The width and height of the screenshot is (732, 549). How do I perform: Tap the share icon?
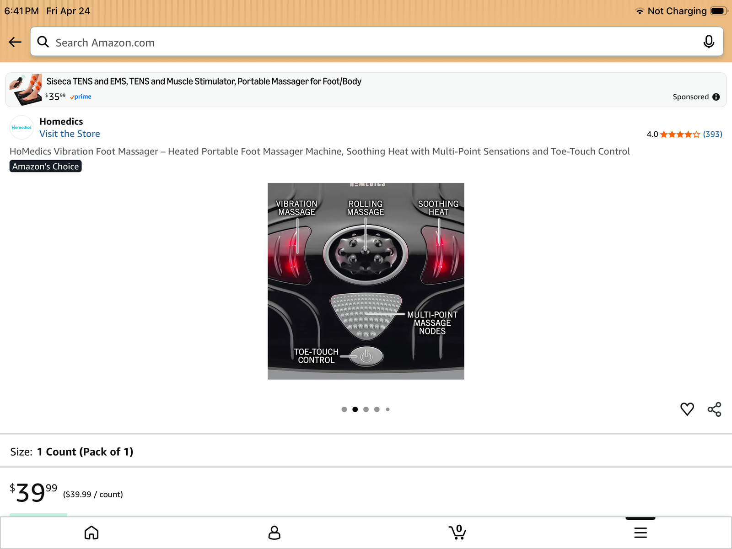[714, 409]
